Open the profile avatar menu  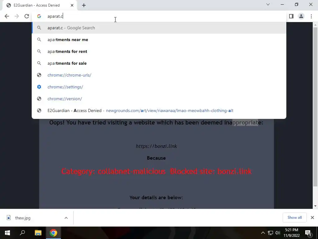coord(301,16)
